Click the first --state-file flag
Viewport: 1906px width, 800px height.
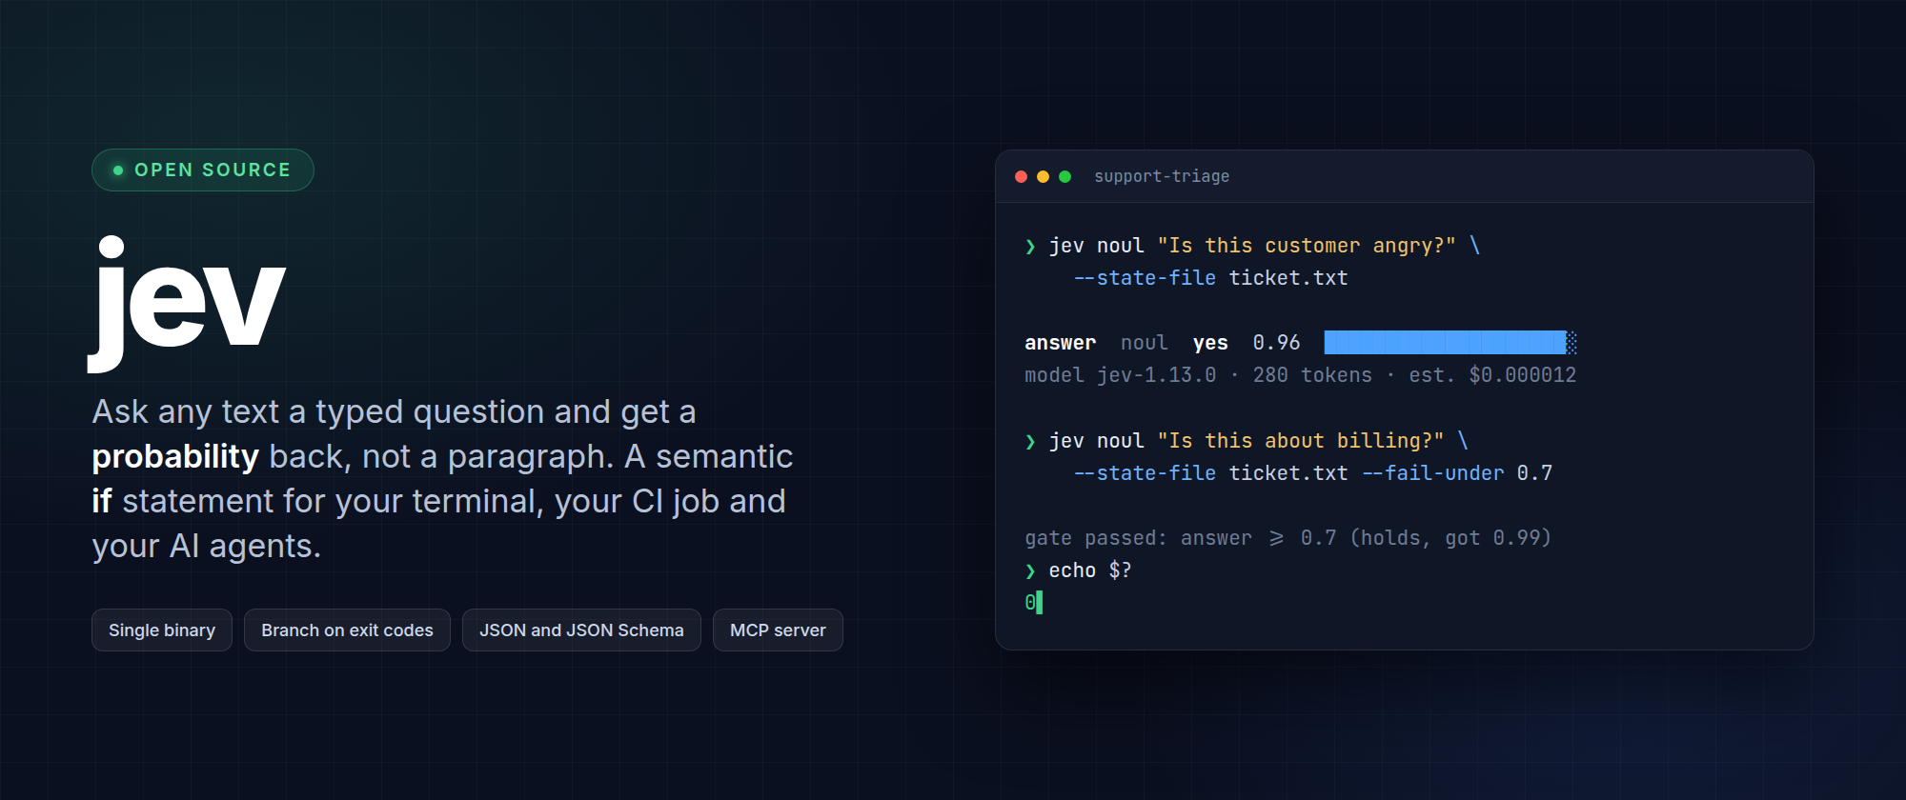1145,278
